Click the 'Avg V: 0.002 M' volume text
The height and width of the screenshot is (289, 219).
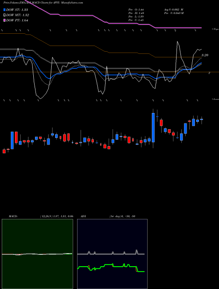pyautogui.click(x=173, y=10)
